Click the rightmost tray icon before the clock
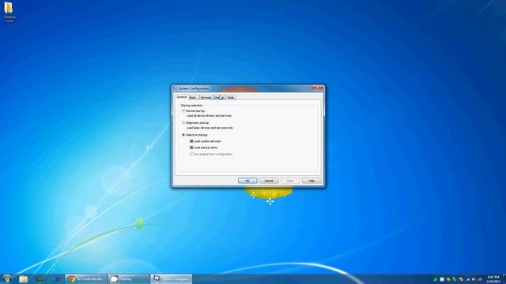Viewport: 506px width, 284px height. pos(480,279)
